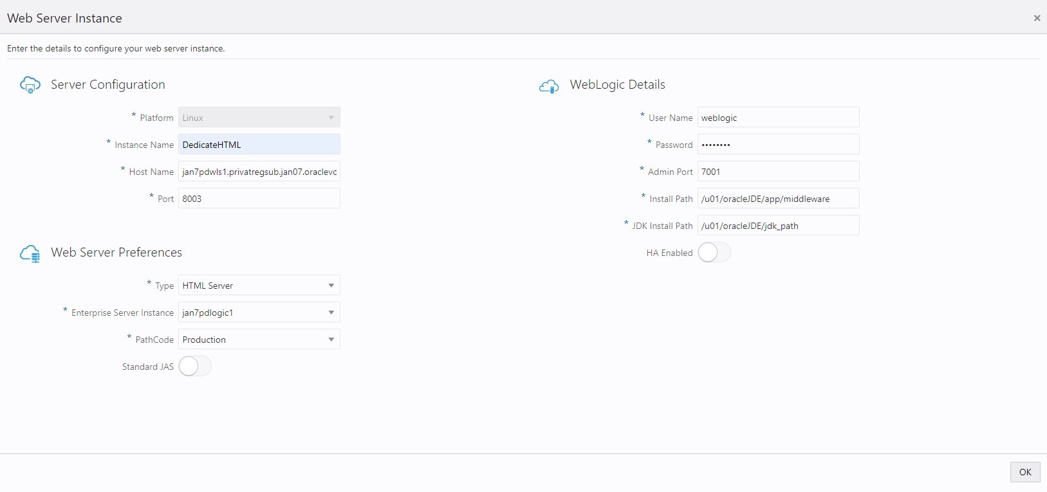Click the Install Path input field

coord(779,199)
